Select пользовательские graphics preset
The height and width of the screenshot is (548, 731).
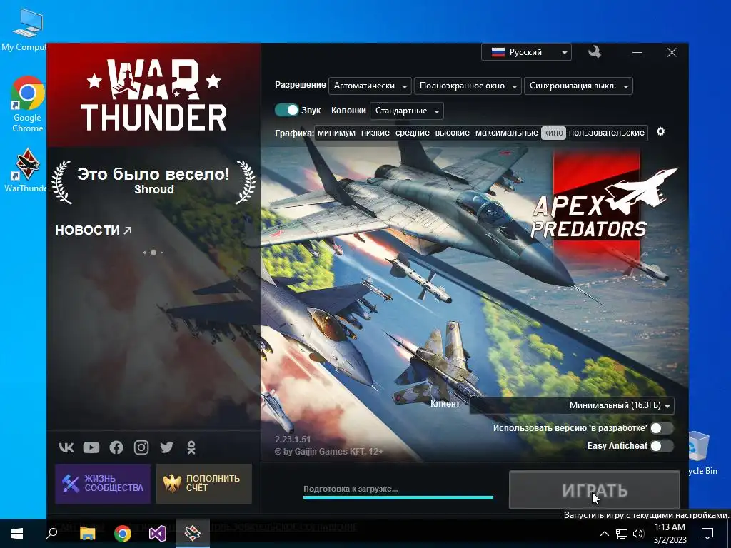click(607, 133)
